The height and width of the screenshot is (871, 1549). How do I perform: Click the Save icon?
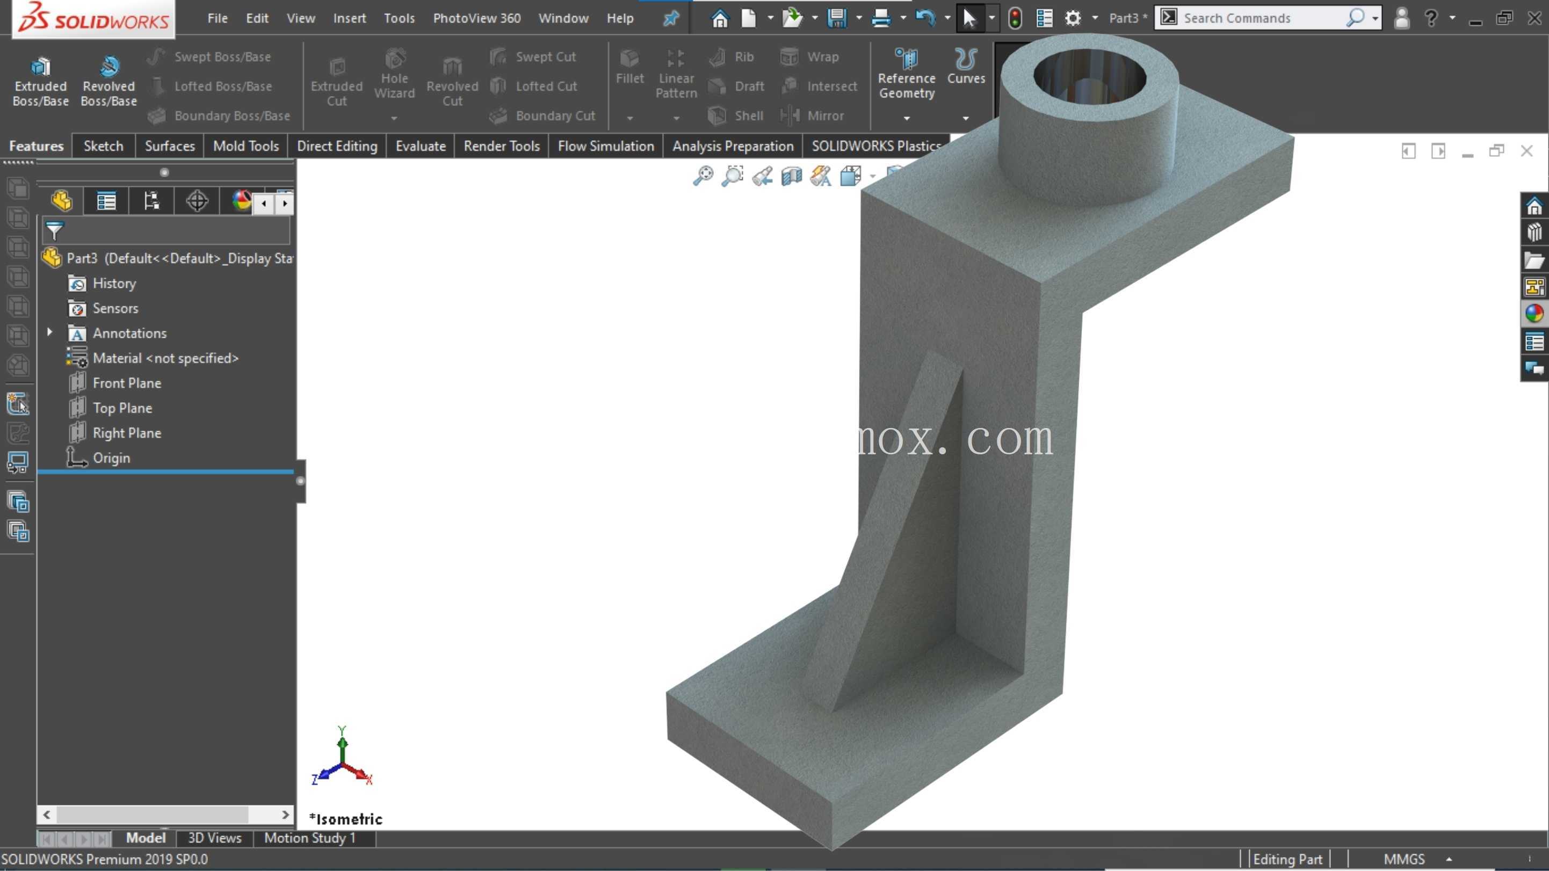(836, 18)
